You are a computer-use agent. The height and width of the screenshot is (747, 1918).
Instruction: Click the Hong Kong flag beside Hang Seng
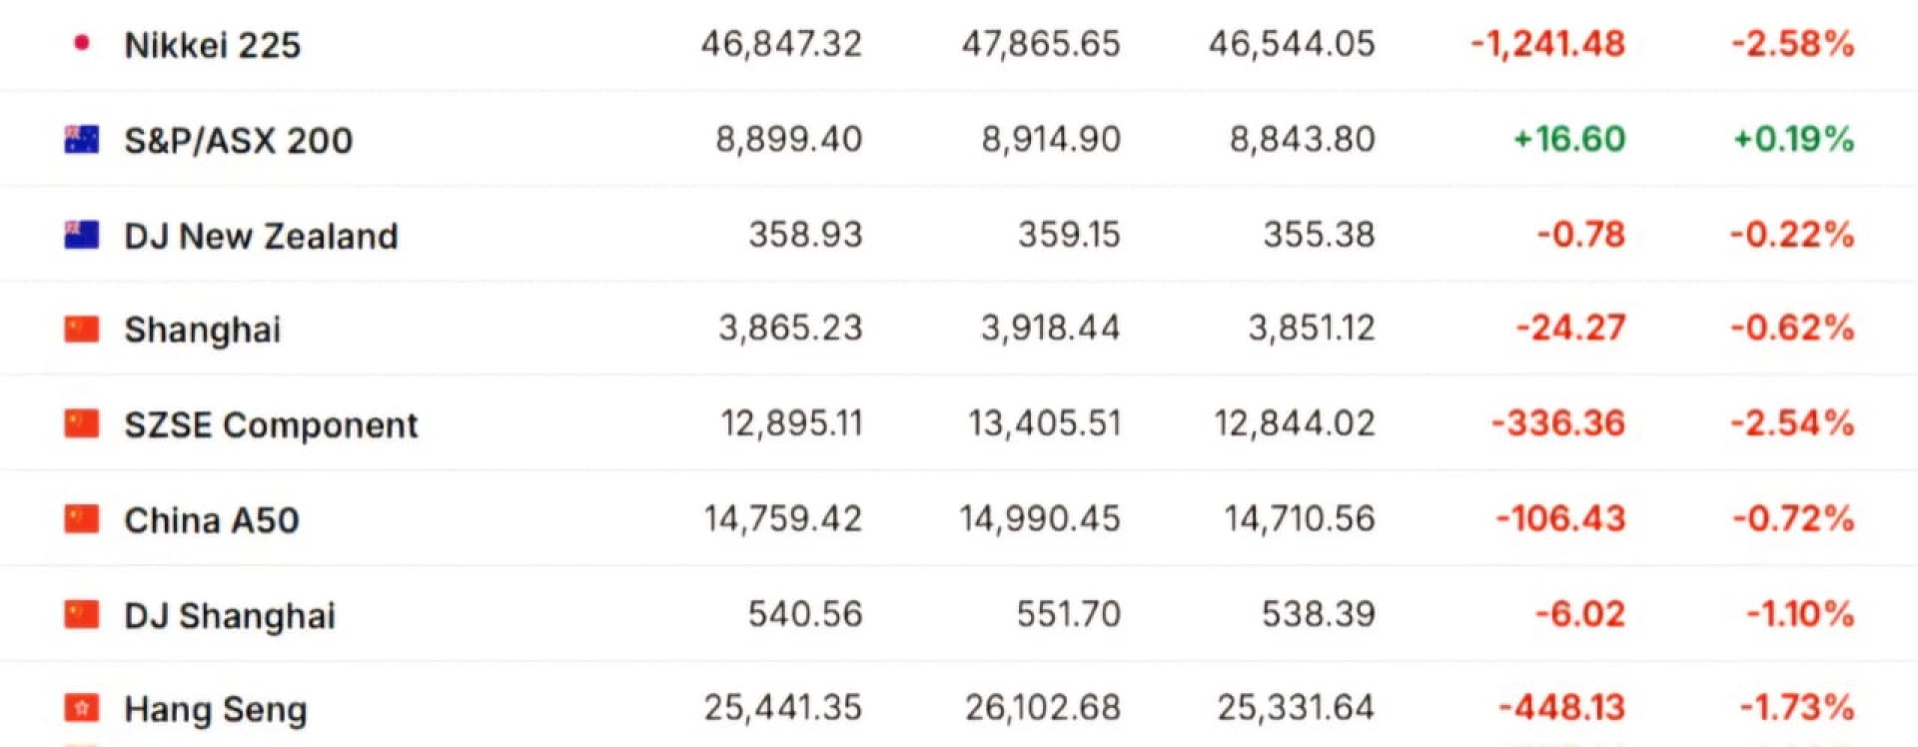[x=82, y=708]
